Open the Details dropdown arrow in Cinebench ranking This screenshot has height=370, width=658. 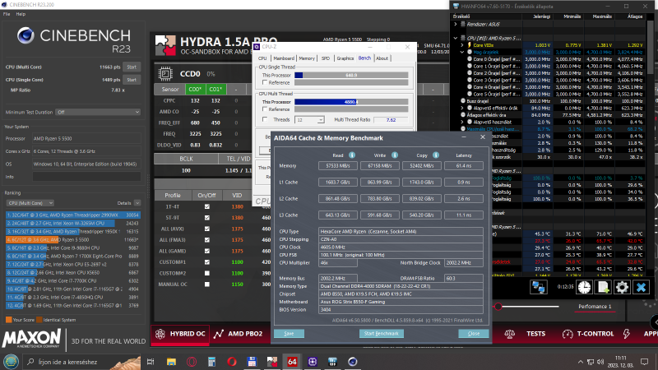pyautogui.click(x=137, y=203)
